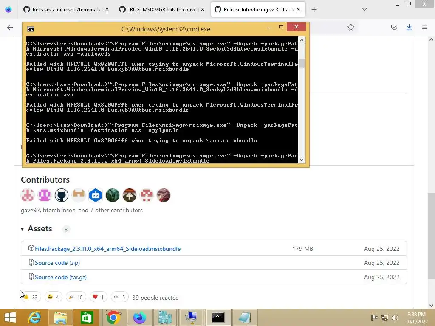The image size is (435, 326).
Task: Download Files.Package_2.3.11.0 msixbundle
Action: (x=107, y=249)
